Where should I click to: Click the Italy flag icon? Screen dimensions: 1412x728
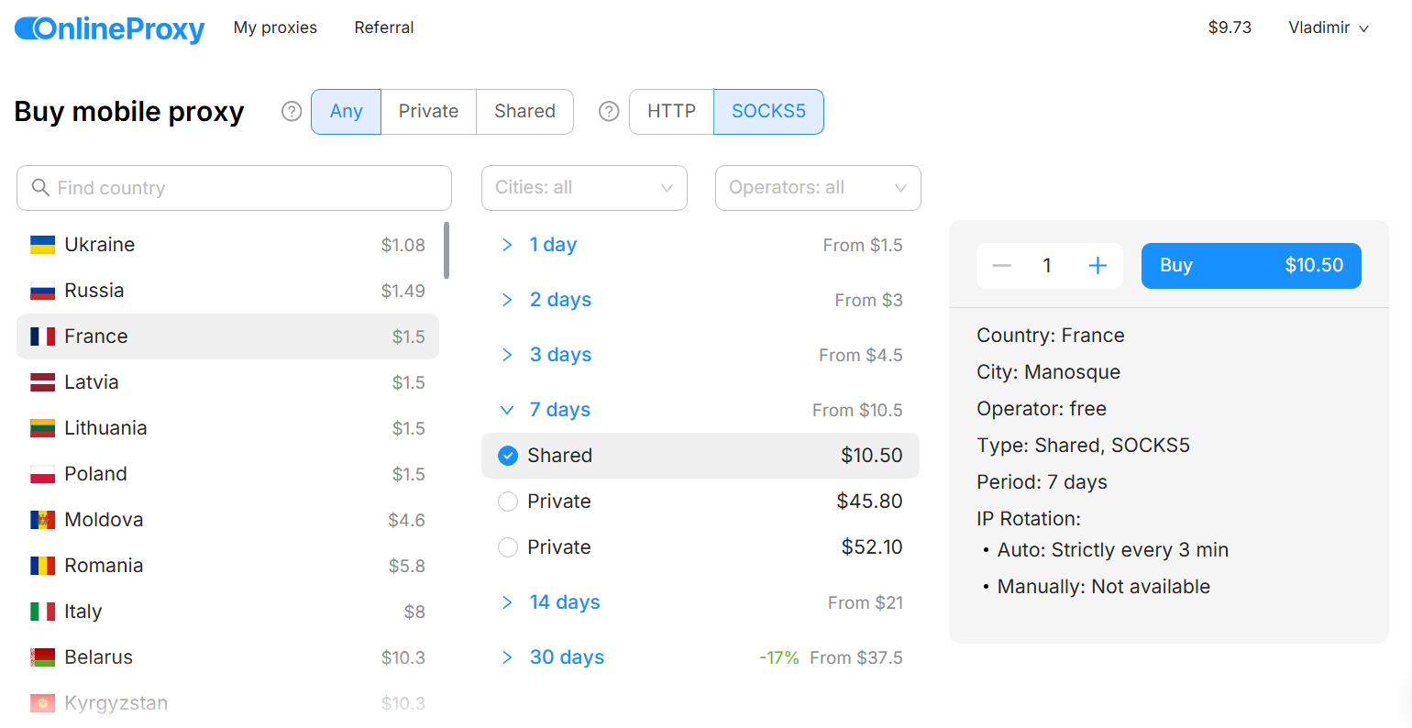click(42, 612)
